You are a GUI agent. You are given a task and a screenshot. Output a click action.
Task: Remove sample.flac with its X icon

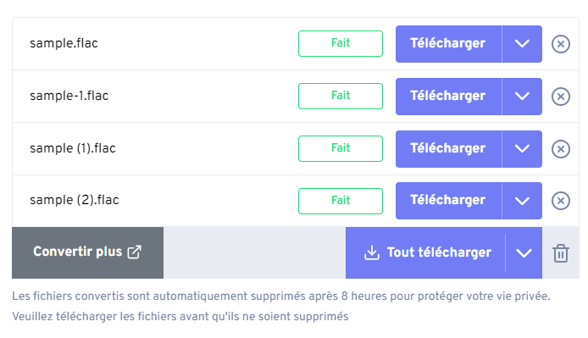(561, 44)
